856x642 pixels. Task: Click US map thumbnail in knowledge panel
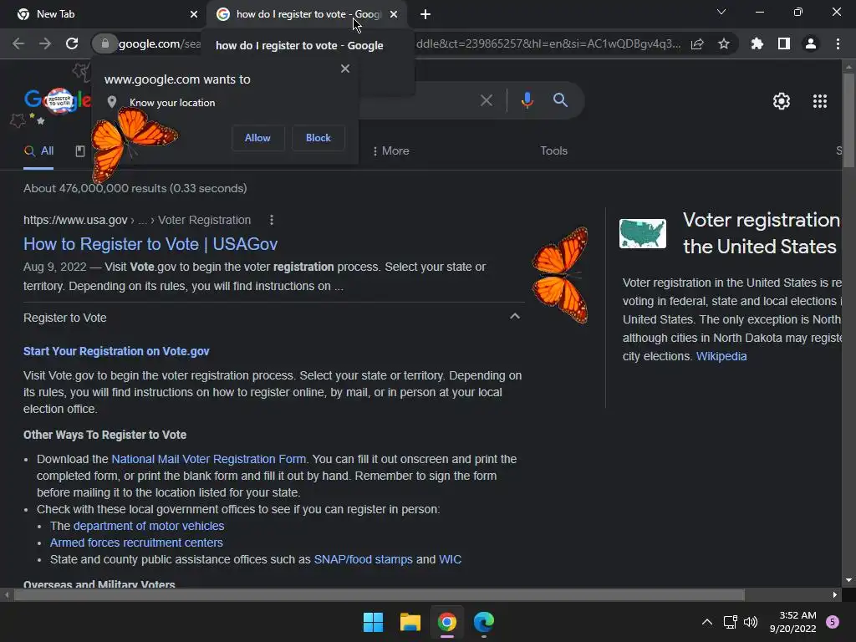click(643, 234)
